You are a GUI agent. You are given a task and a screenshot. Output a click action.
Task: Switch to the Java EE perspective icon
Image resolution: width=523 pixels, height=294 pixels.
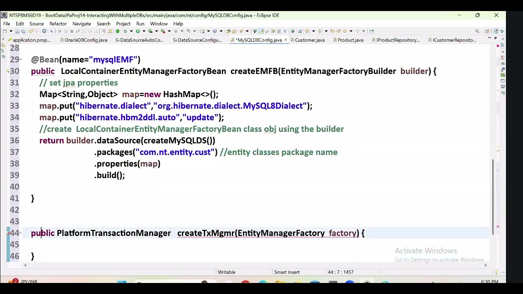496,31
